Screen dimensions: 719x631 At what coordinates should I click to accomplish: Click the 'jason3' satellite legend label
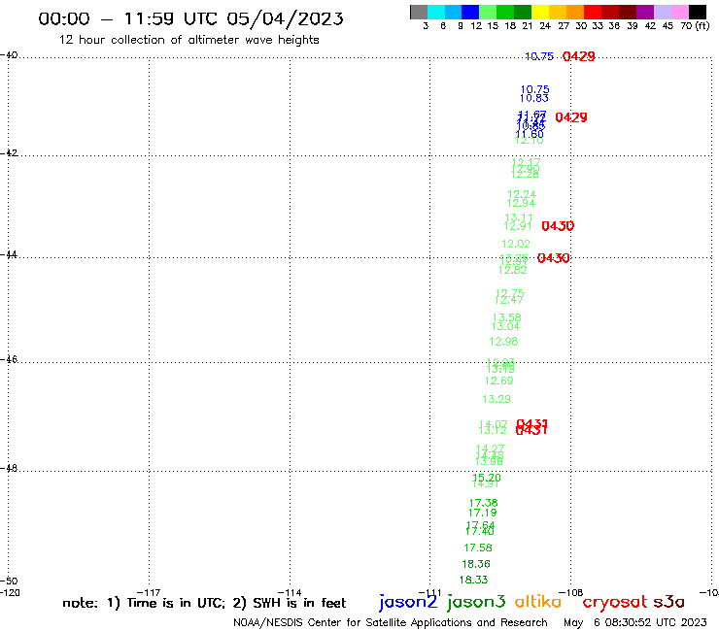coord(476,602)
